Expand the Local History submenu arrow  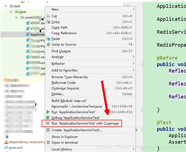[134, 149]
